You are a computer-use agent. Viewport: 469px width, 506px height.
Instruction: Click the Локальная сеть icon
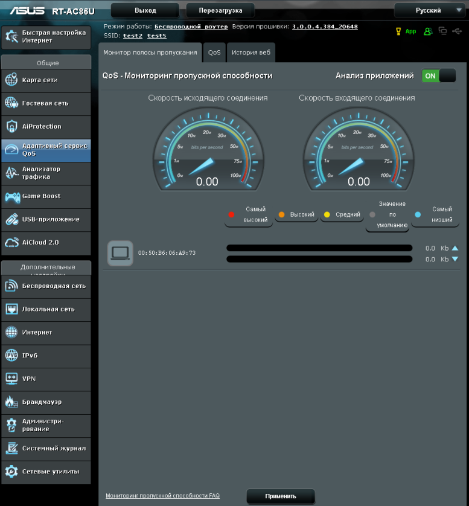click(x=11, y=309)
